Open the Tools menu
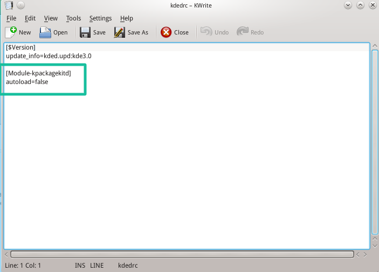379x272 pixels. (x=73, y=18)
